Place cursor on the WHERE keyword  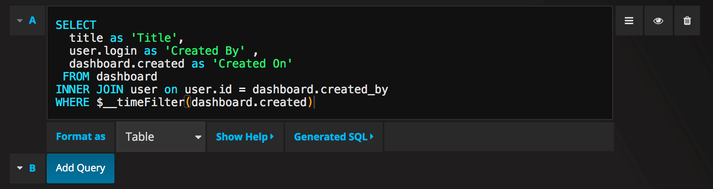click(x=73, y=102)
